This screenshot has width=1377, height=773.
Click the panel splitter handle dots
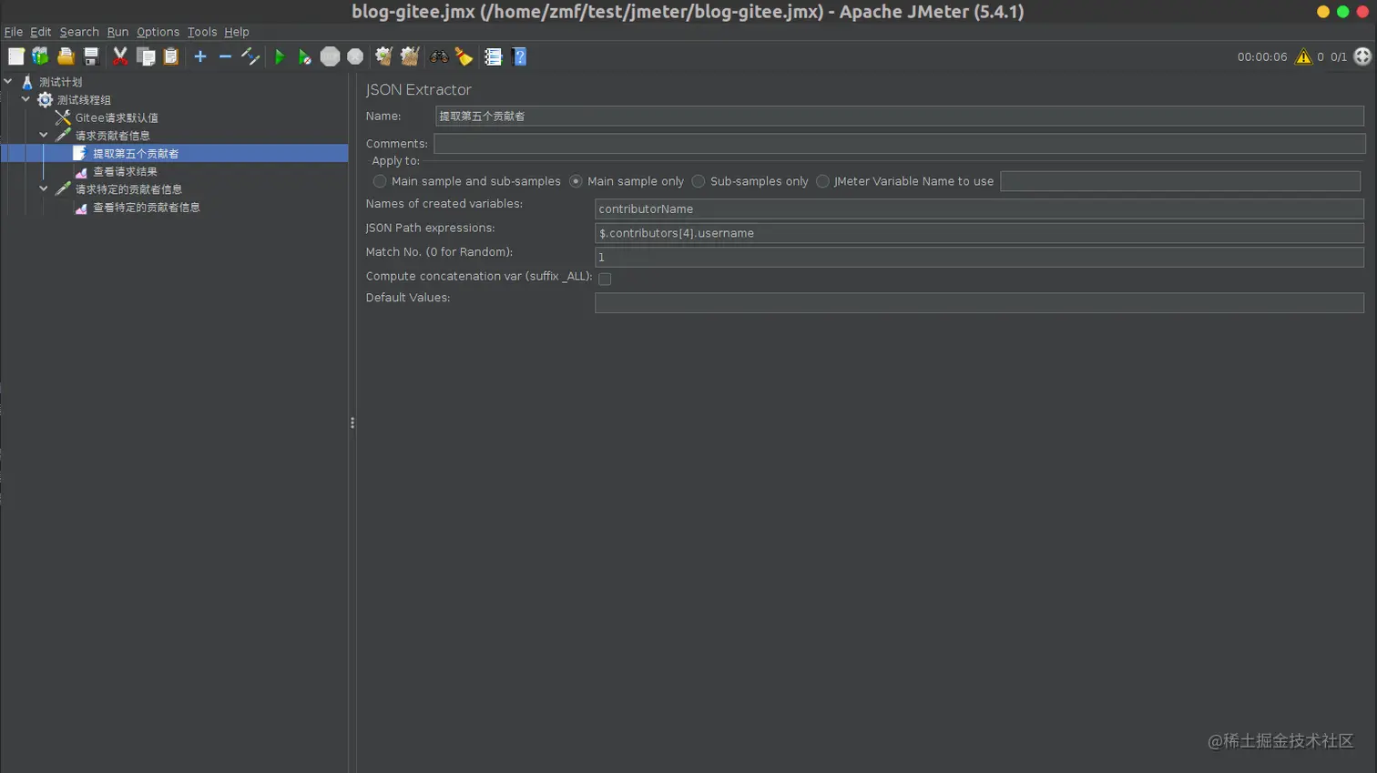click(x=352, y=423)
